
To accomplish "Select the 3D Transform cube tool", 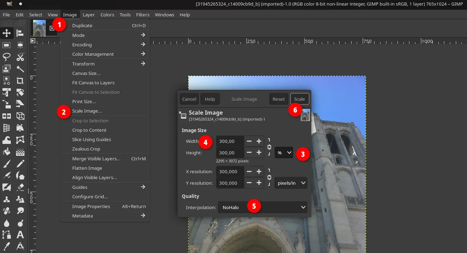I will coord(20,116).
